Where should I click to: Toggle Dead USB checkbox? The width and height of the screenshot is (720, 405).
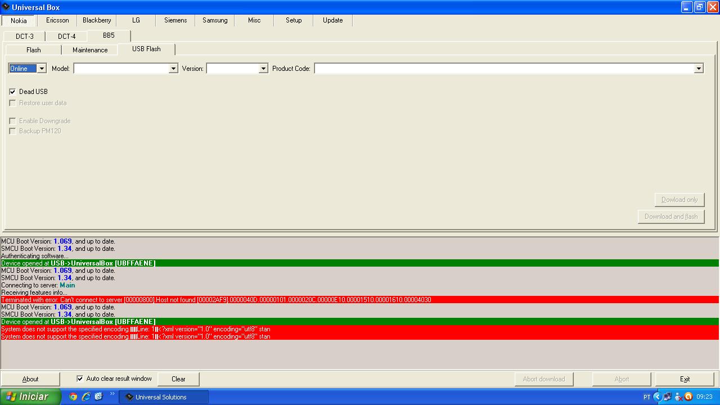pyautogui.click(x=12, y=92)
